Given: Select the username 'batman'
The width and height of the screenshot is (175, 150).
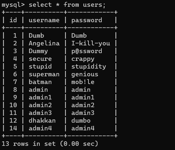Looking at the screenshot, I should click(x=40, y=82).
